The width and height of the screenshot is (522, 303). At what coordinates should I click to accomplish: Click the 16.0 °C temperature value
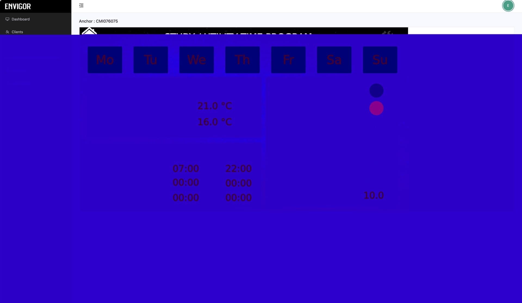pos(215,122)
